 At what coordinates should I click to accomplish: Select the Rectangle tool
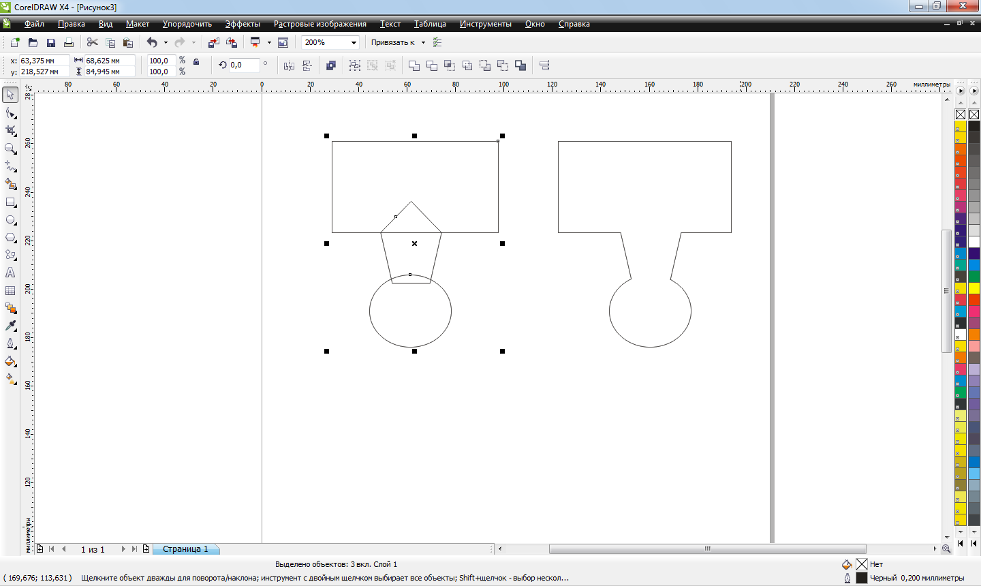click(x=10, y=202)
